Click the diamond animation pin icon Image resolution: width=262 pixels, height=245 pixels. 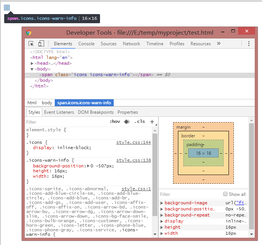click(x=127, y=122)
